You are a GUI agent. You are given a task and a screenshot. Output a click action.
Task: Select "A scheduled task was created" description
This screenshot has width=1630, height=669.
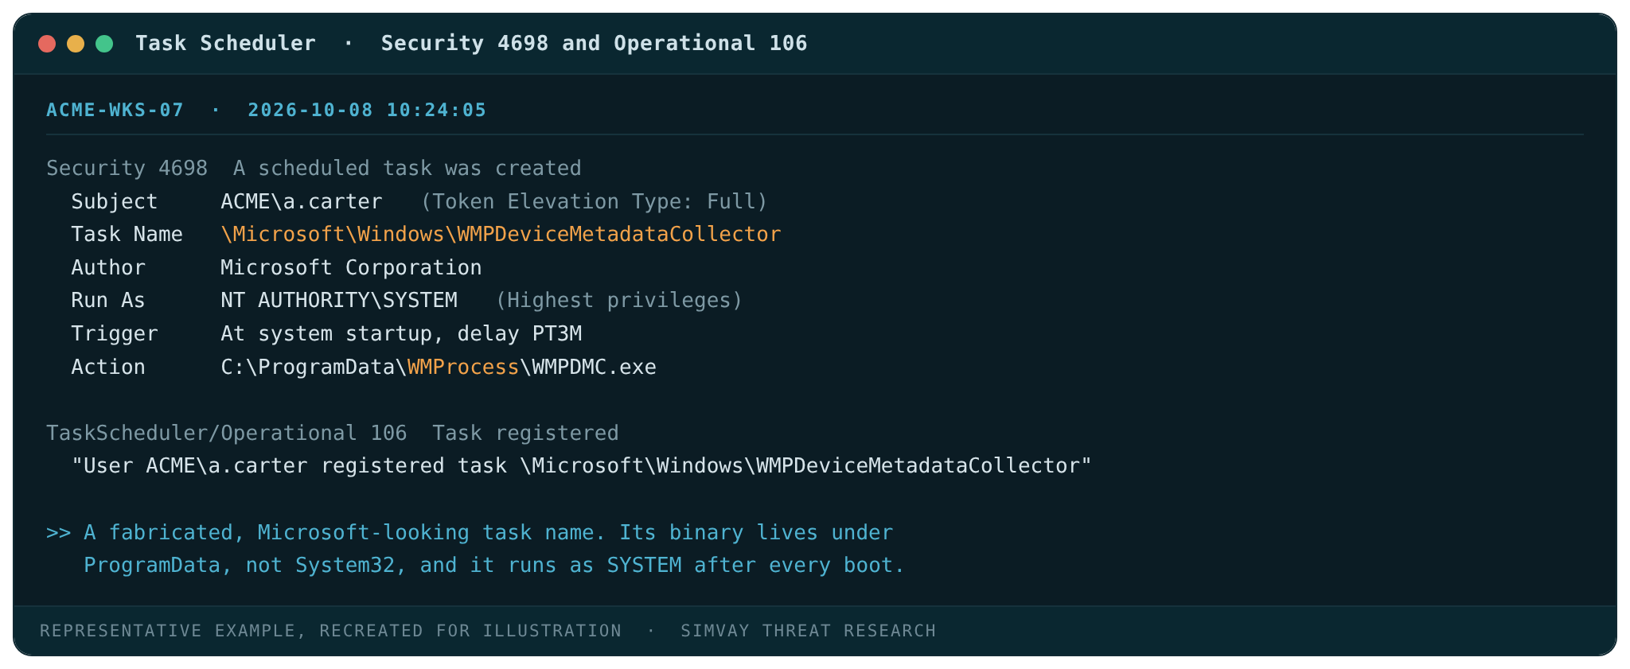pyautogui.click(x=407, y=168)
